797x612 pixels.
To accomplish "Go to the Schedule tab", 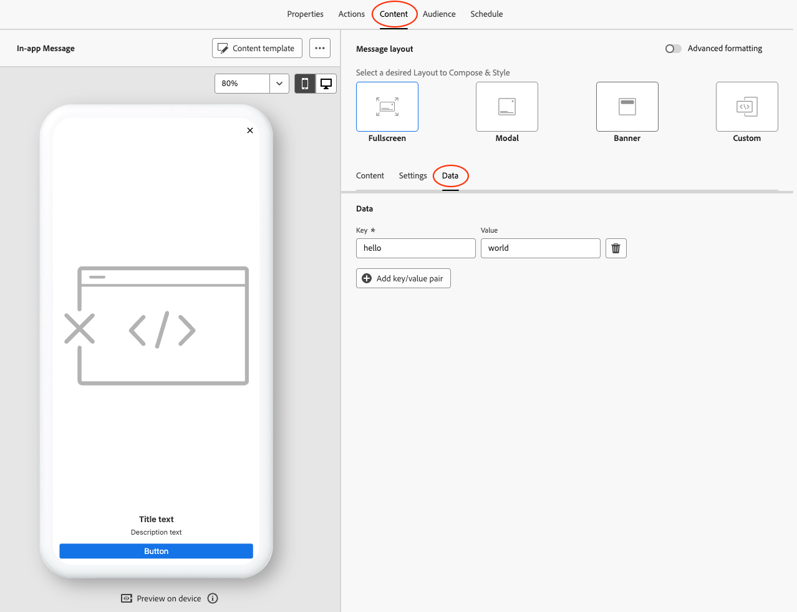I will (x=486, y=14).
